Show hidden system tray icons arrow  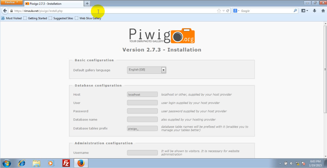pos(280,163)
